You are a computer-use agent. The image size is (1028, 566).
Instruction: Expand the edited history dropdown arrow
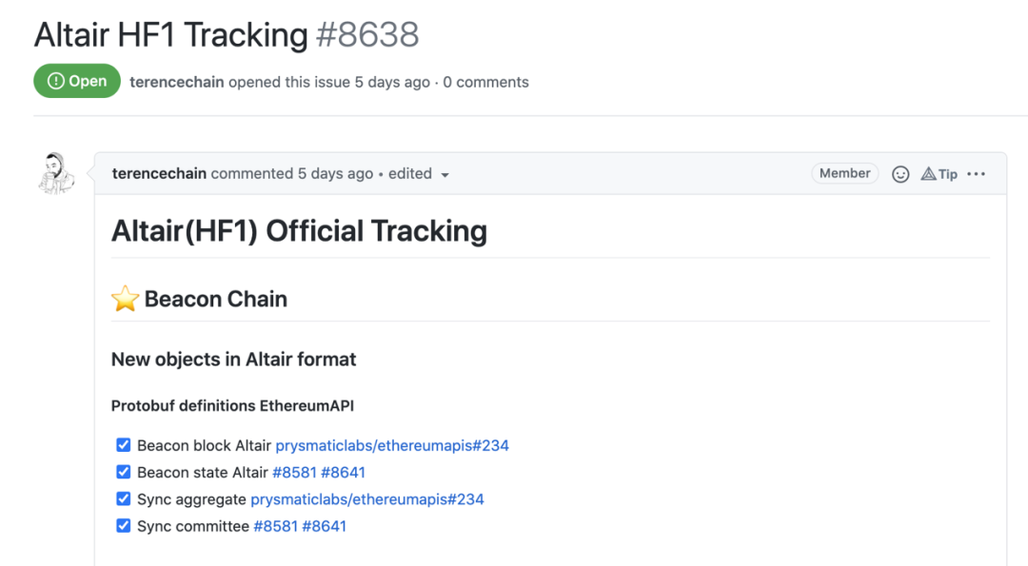445,175
